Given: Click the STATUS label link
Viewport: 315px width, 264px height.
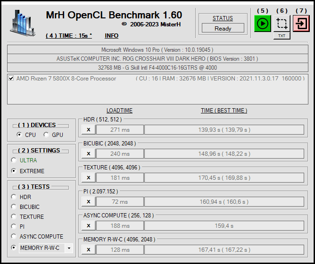Looking at the screenshot, I should [x=223, y=18].
